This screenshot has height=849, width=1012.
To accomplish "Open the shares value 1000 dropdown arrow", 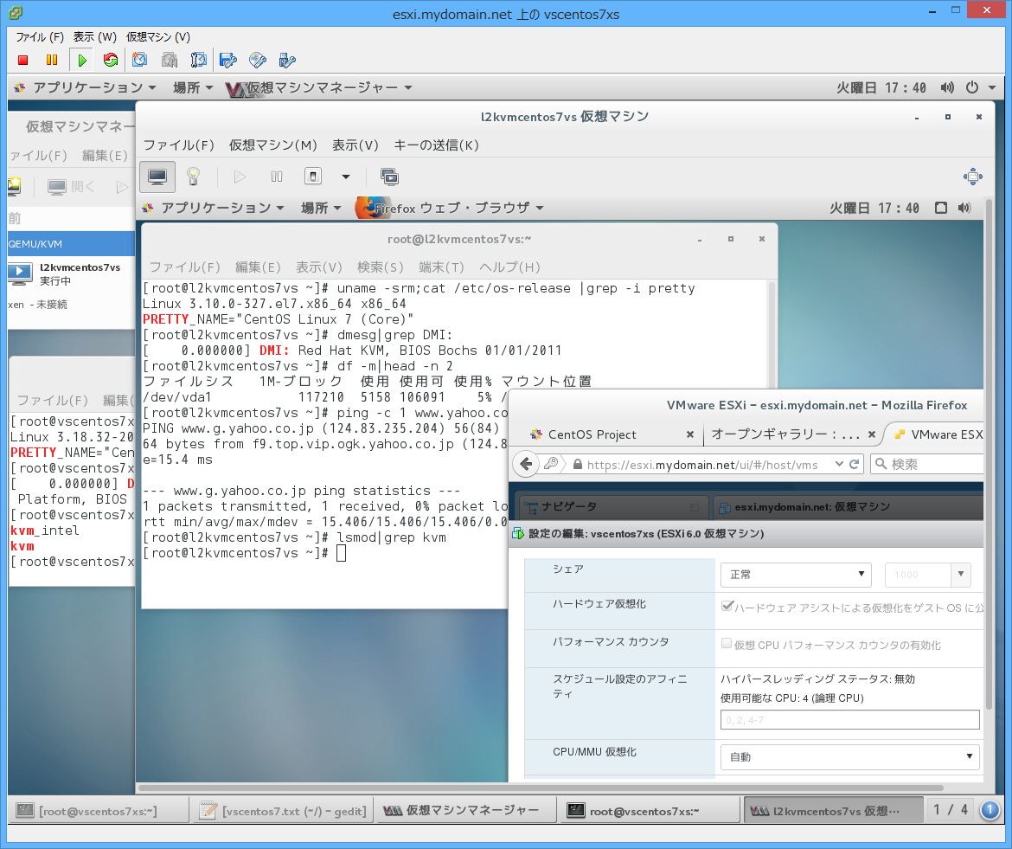I will [x=960, y=574].
